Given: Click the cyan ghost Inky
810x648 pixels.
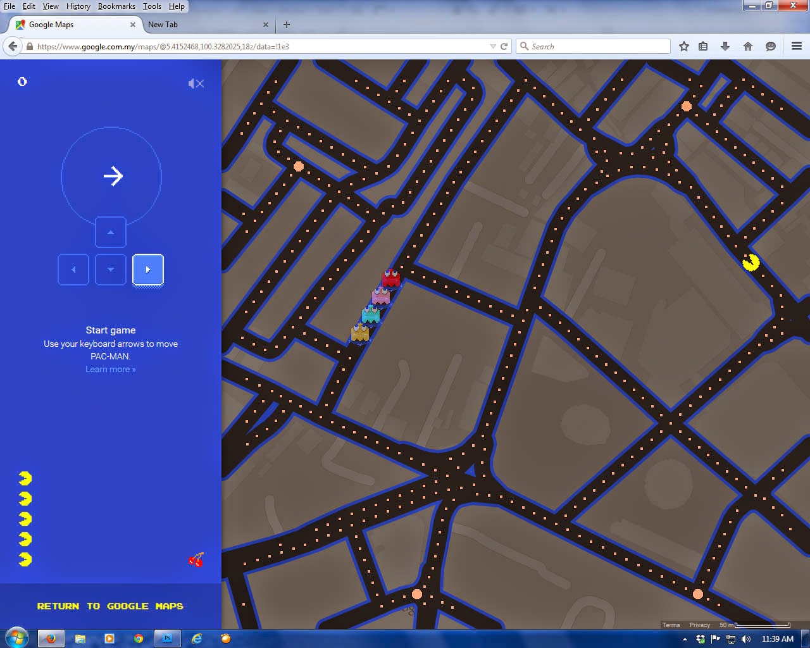Looking at the screenshot, I should click(371, 315).
